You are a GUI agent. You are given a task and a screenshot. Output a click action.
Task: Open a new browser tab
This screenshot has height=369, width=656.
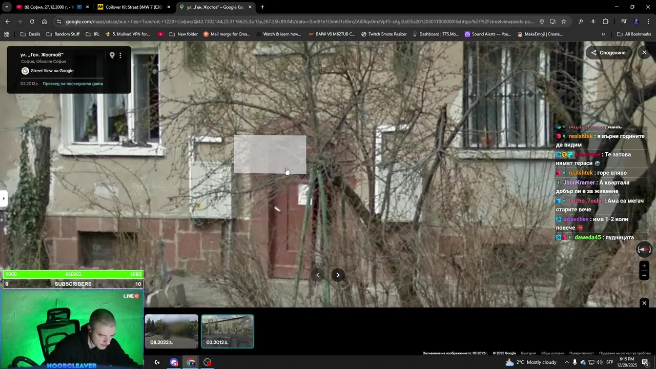[262, 7]
